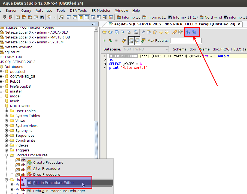Click the Execute with gear icon
The image size is (247, 194).
110,41
